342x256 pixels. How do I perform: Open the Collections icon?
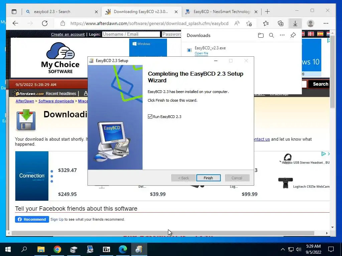(x=281, y=23)
